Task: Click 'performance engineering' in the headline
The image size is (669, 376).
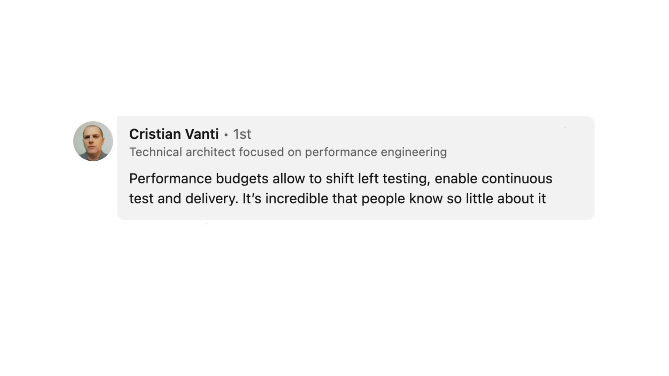Action: coord(376,152)
